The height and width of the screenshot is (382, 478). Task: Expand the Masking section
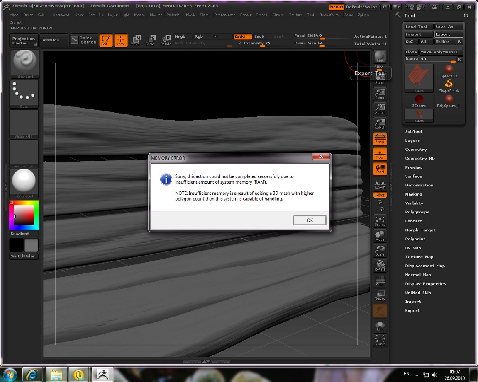414,194
